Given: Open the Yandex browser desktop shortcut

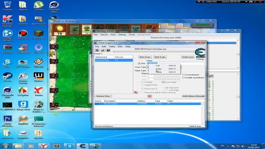Looking at the screenshot, I should pyautogui.click(x=39, y=91).
